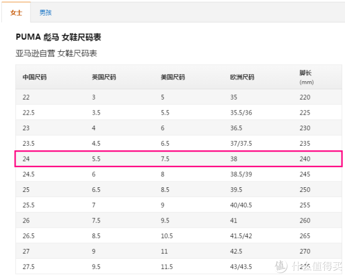
Task: Select China size cell 26.5
Action: [29, 236]
